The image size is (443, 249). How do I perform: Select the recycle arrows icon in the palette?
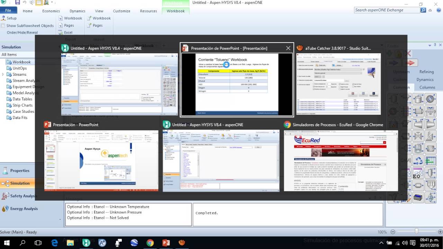pyautogui.click(x=418, y=160)
